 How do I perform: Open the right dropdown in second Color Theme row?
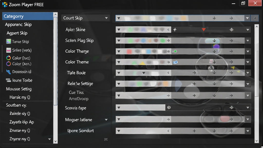[x=248, y=62]
